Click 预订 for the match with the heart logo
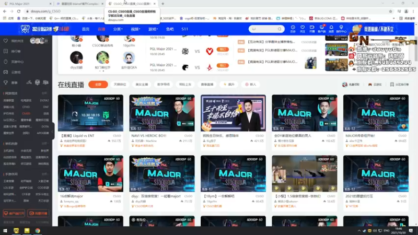418x235 pixels. pos(223,49)
